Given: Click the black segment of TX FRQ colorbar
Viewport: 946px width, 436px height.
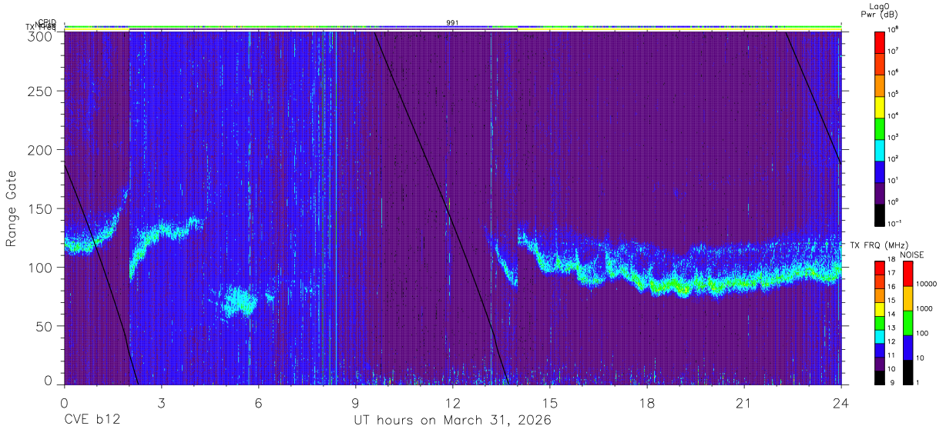Looking at the screenshot, I should pos(880,378).
